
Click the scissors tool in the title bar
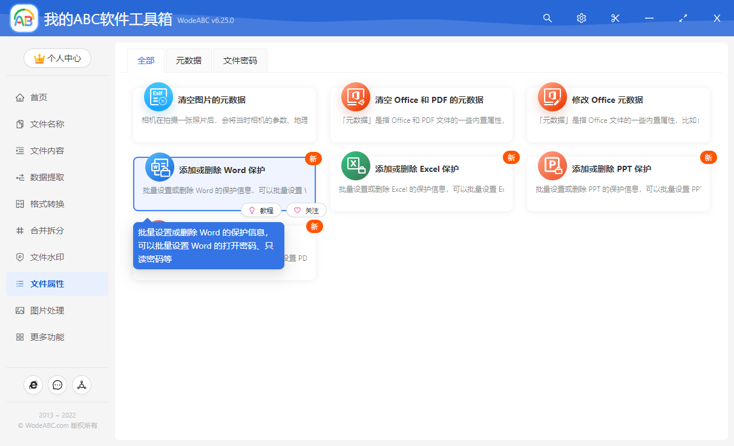615,18
